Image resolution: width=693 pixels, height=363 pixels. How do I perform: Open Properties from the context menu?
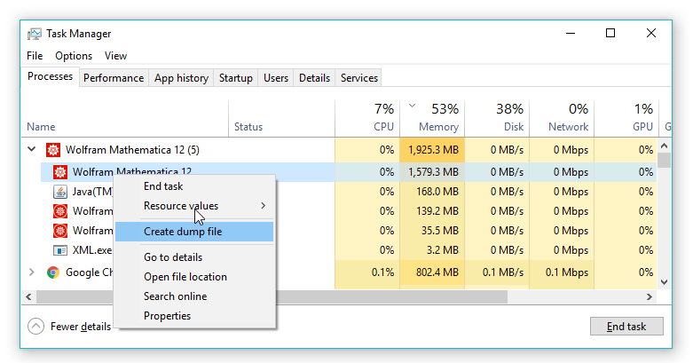(194, 316)
